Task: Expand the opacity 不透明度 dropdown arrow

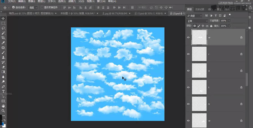Action: click(229, 21)
